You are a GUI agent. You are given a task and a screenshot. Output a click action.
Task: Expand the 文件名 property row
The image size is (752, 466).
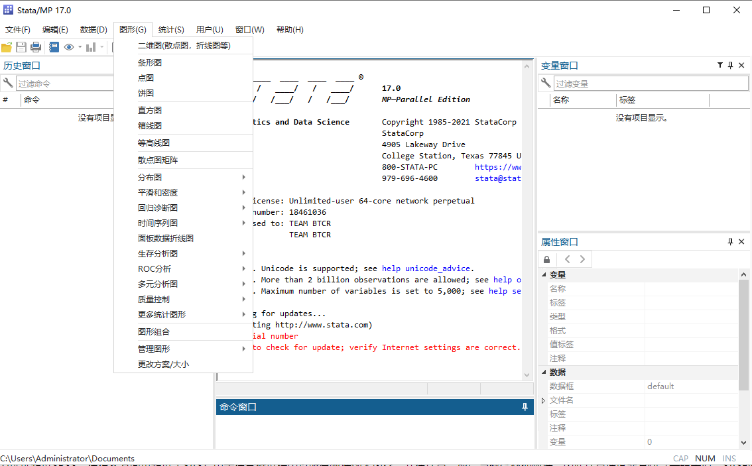coord(542,399)
